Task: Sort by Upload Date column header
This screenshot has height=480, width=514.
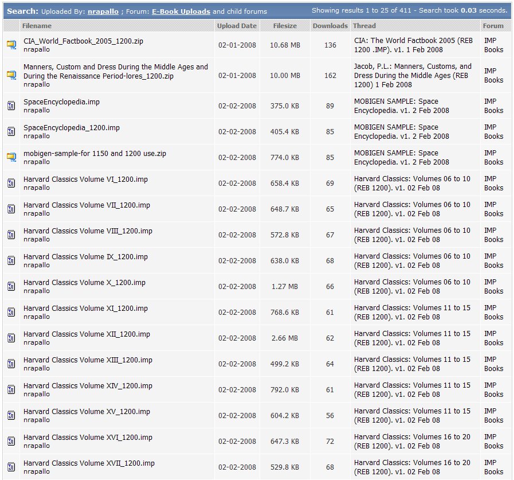Action: click(x=237, y=26)
